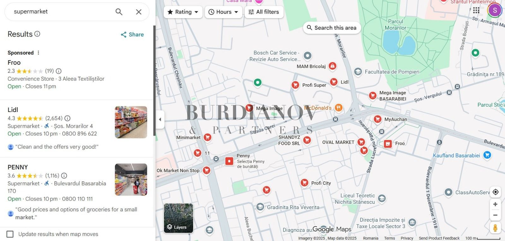This screenshot has width=505, height=241.
Task: Enable Update results when map moves
Action: (10, 234)
